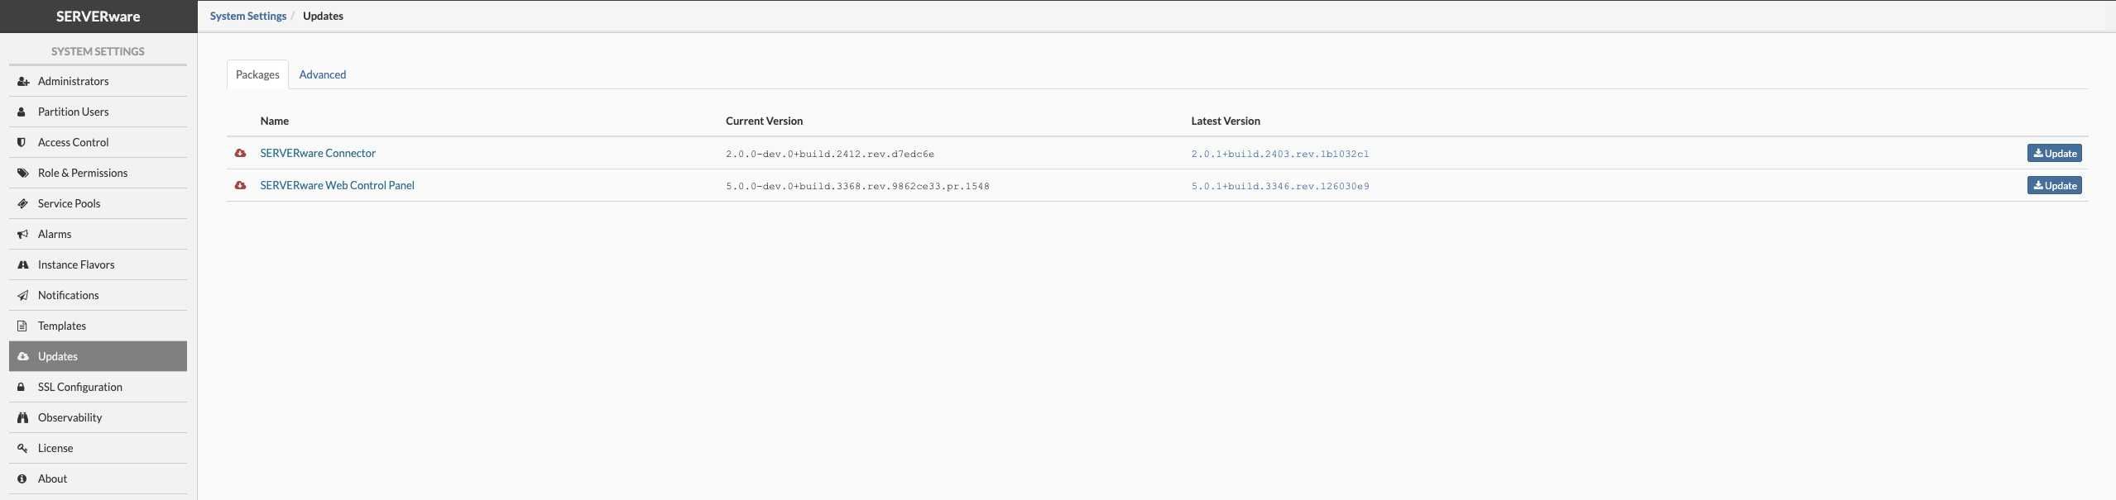Open SSL Configuration page
2116x500 pixels.
98,387
